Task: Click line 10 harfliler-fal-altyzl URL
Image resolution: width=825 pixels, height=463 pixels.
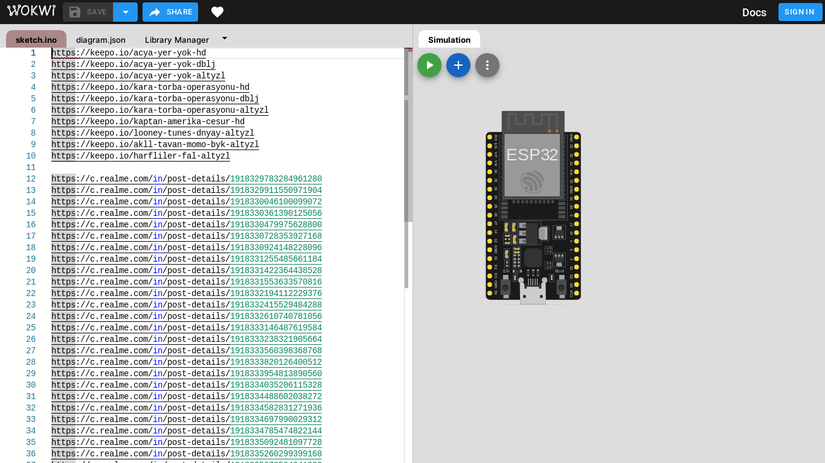Action: point(141,156)
